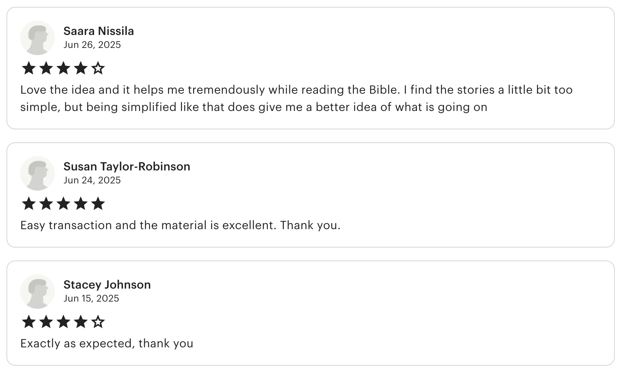Click the empty fifth star on Saara Nissila's review
The height and width of the screenshot is (374, 622).
(98, 68)
